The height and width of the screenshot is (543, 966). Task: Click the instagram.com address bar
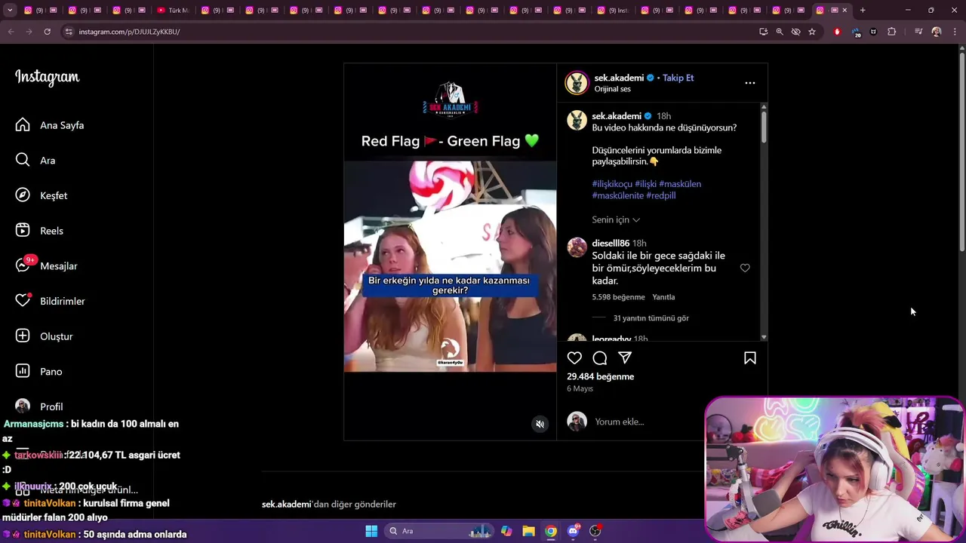click(x=408, y=32)
